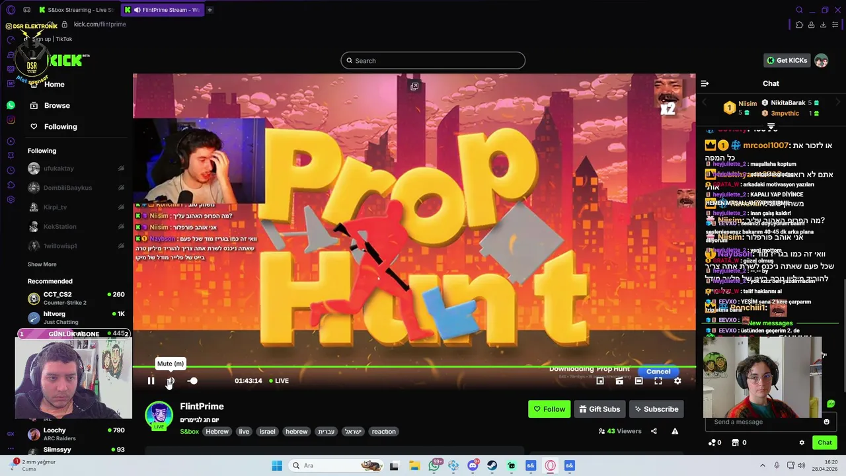Open Gift Subs for FlintPrime

pos(599,409)
